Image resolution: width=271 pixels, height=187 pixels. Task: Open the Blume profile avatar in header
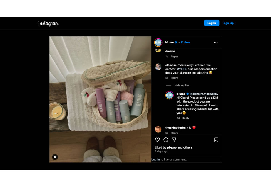click(158, 42)
